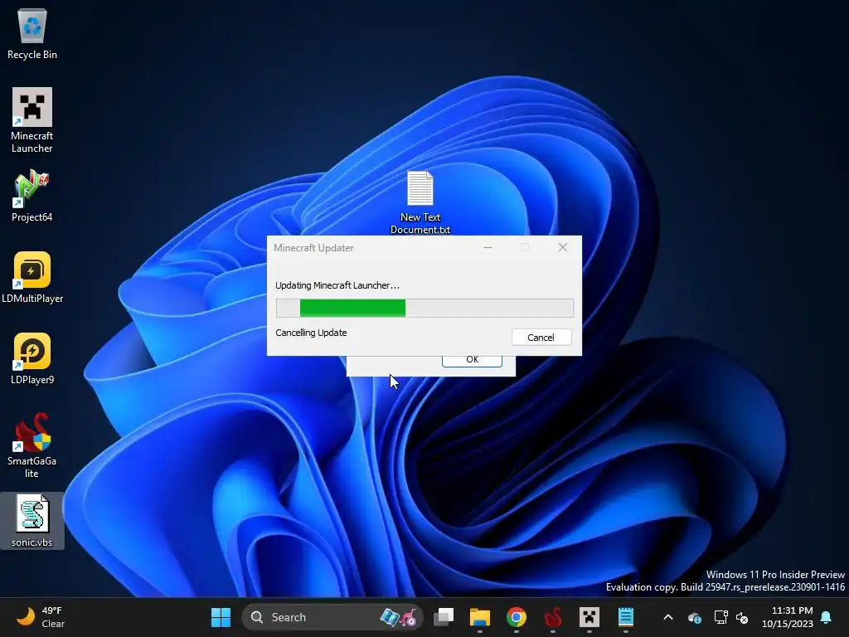Image resolution: width=849 pixels, height=637 pixels.
Task: Click the taskbar Search box
Action: (x=332, y=617)
